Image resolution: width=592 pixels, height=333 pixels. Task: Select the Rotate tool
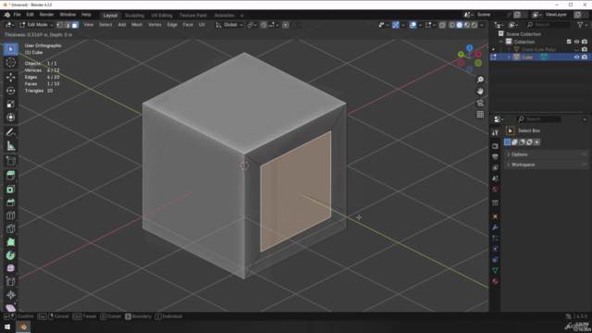click(10, 91)
